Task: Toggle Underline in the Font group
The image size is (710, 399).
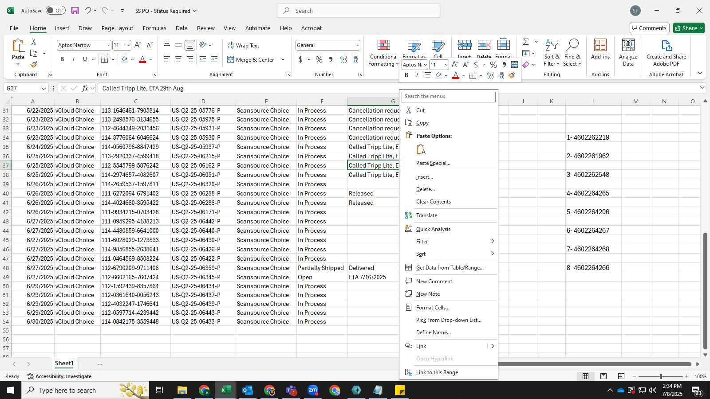Action: click(85, 59)
